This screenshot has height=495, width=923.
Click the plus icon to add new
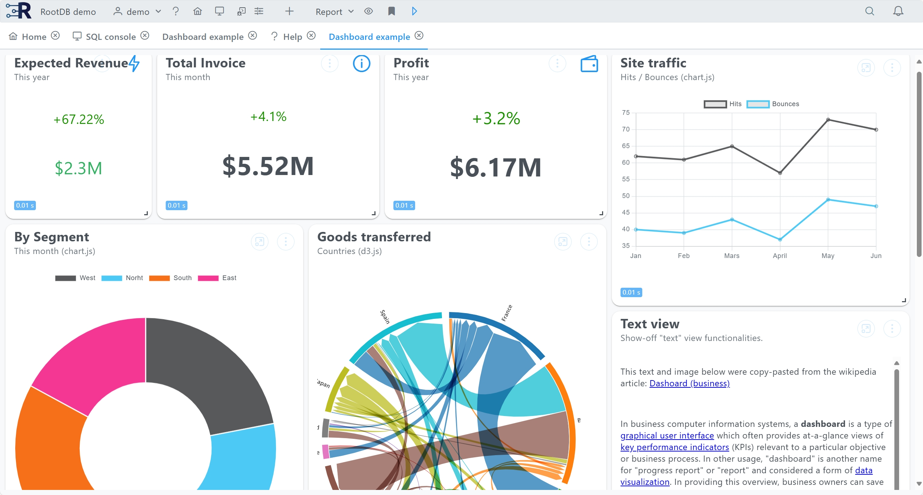[x=289, y=11]
